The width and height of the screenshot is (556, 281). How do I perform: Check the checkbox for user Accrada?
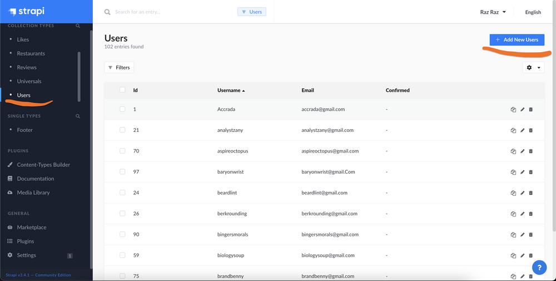pyautogui.click(x=122, y=110)
